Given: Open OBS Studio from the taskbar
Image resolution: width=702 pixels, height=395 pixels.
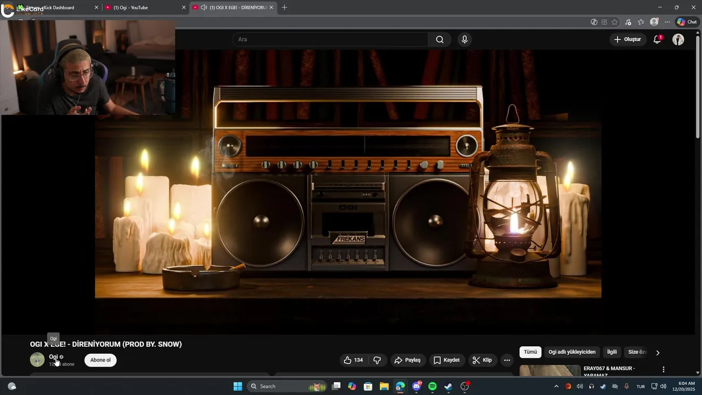Looking at the screenshot, I should point(465,386).
